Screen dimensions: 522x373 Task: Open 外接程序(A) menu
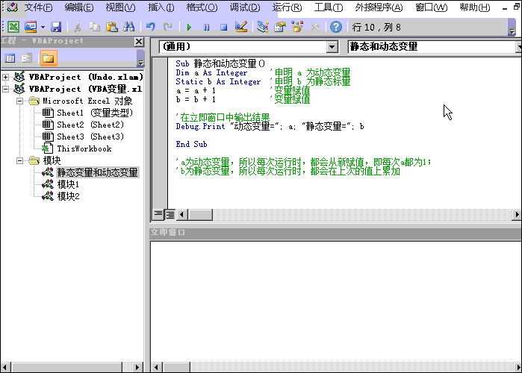379,7
